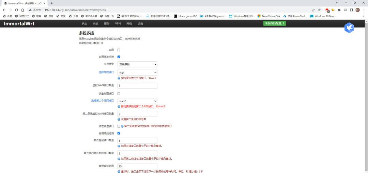Check 绑定物理接口 below 虚拟WAN接口数量
368x173 pixels.
click(x=119, y=94)
